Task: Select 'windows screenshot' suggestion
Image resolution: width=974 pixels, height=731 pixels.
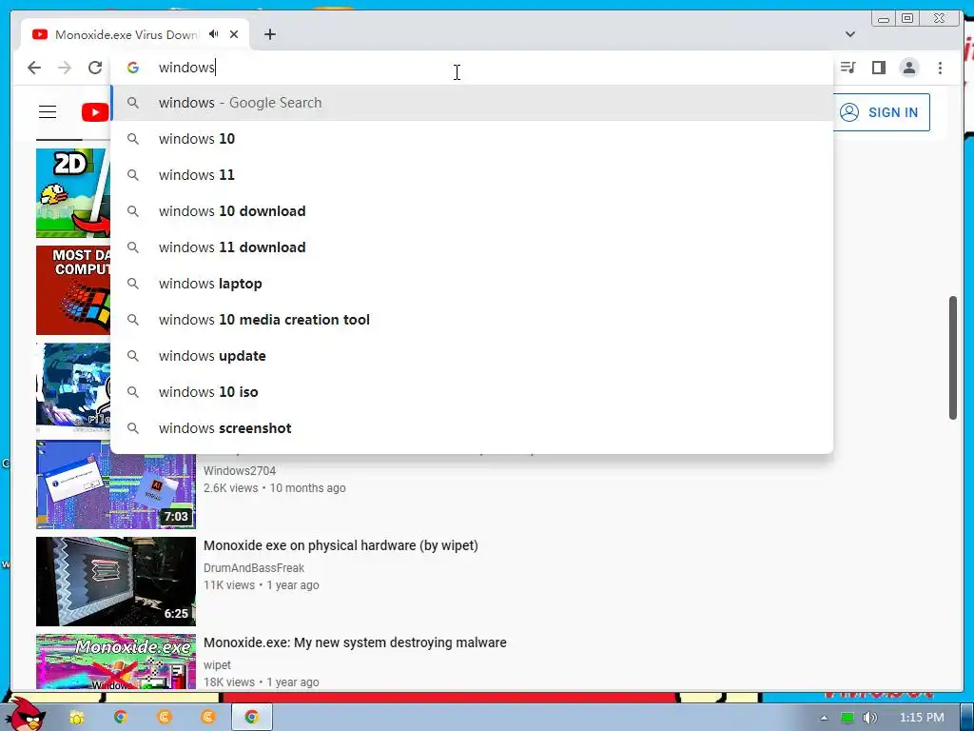Action: point(472,428)
